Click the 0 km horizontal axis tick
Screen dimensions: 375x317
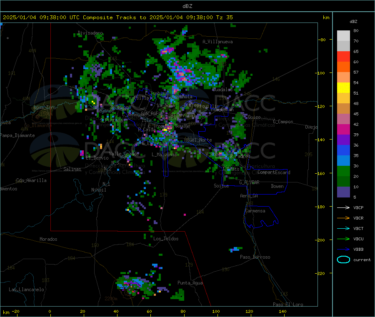click(50, 311)
